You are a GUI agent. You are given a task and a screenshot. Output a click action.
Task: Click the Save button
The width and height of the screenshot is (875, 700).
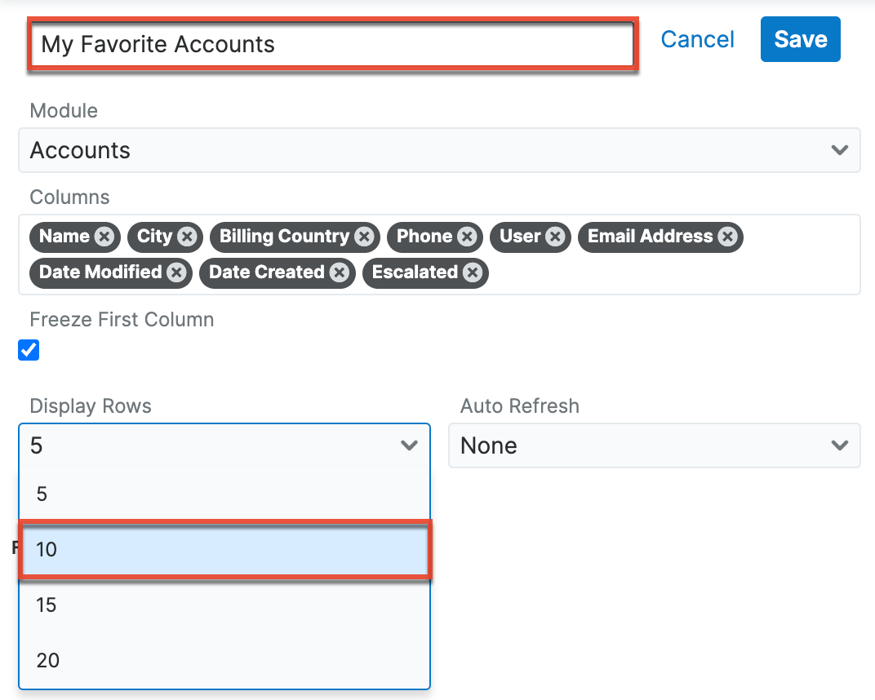click(x=800, y=39)
